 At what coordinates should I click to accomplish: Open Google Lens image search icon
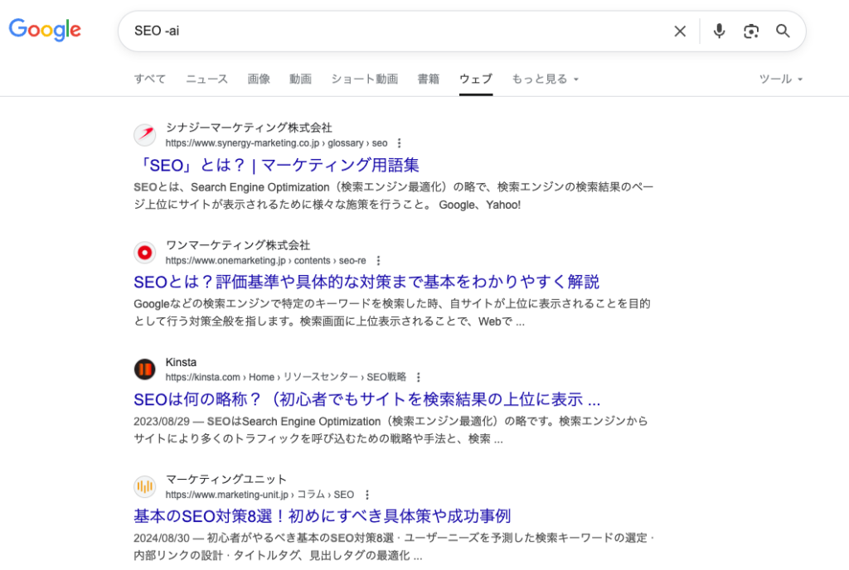coord(751,31)
